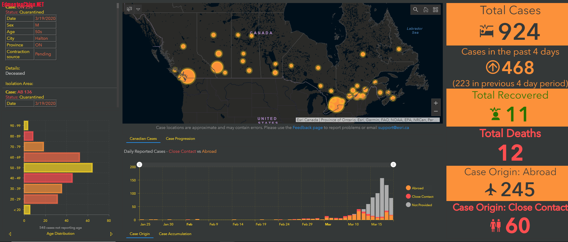Toggle the Close Contact legend series

pos(419,196)
